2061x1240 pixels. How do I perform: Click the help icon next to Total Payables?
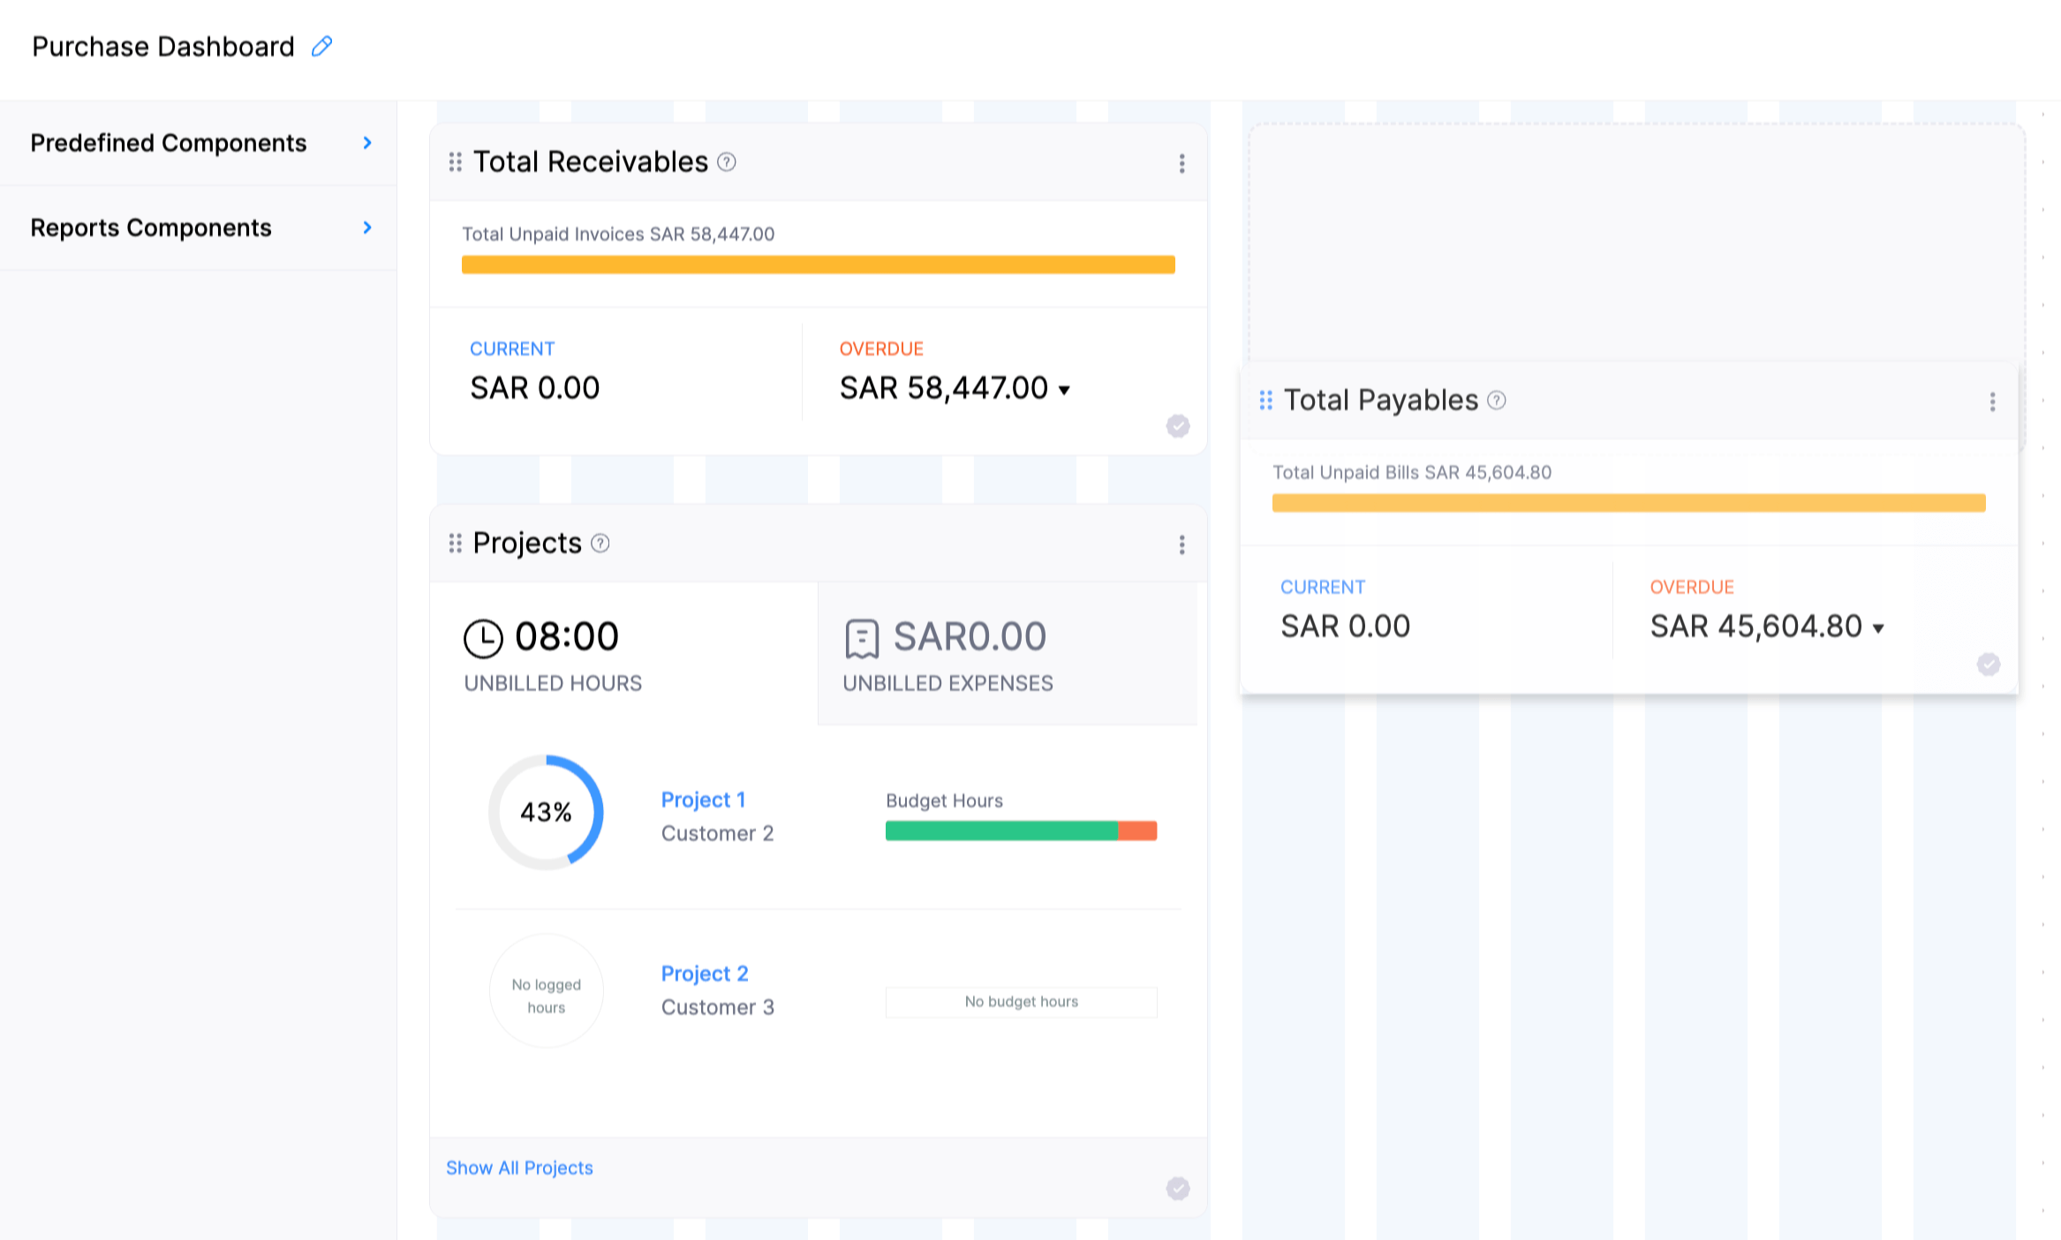point(1497,400)
